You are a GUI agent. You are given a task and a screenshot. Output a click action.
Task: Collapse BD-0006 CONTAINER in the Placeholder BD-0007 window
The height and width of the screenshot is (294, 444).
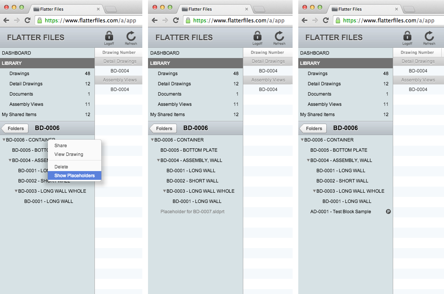(x=152, y=140)
